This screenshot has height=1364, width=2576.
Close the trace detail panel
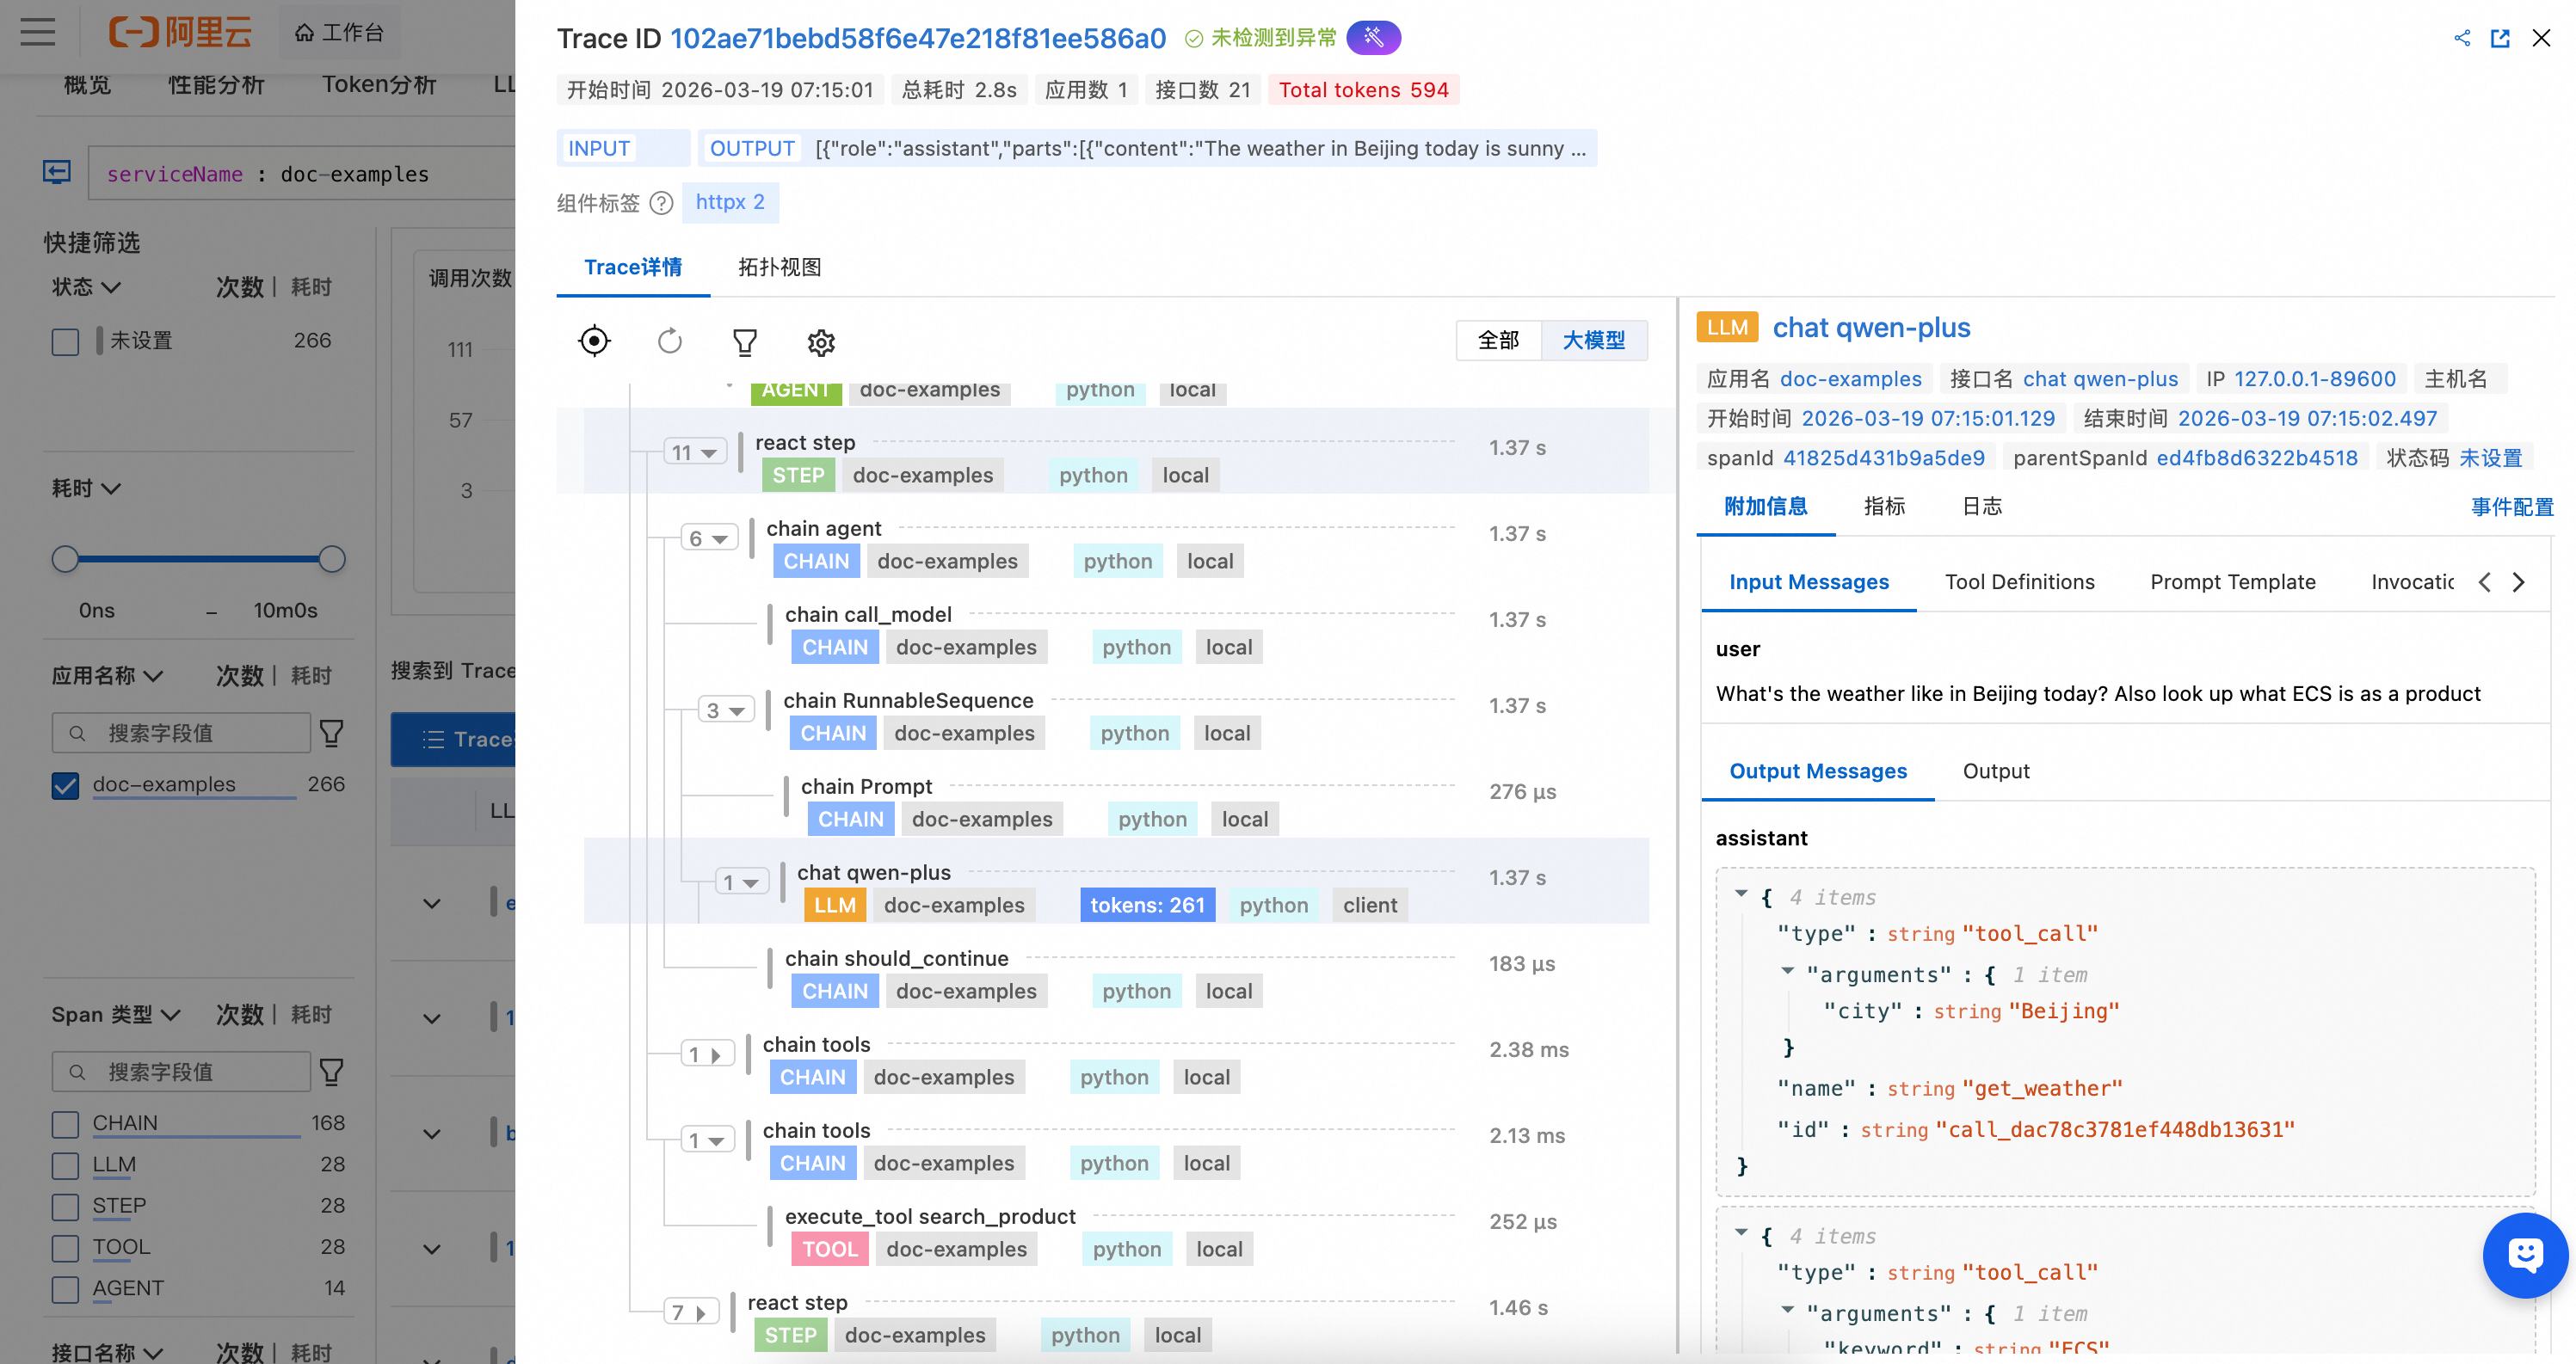[x=2541, y=38]
